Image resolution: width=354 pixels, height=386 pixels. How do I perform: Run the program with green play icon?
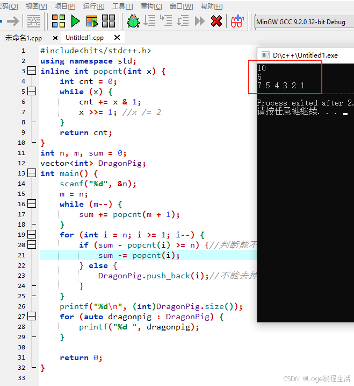click(75, 21)
